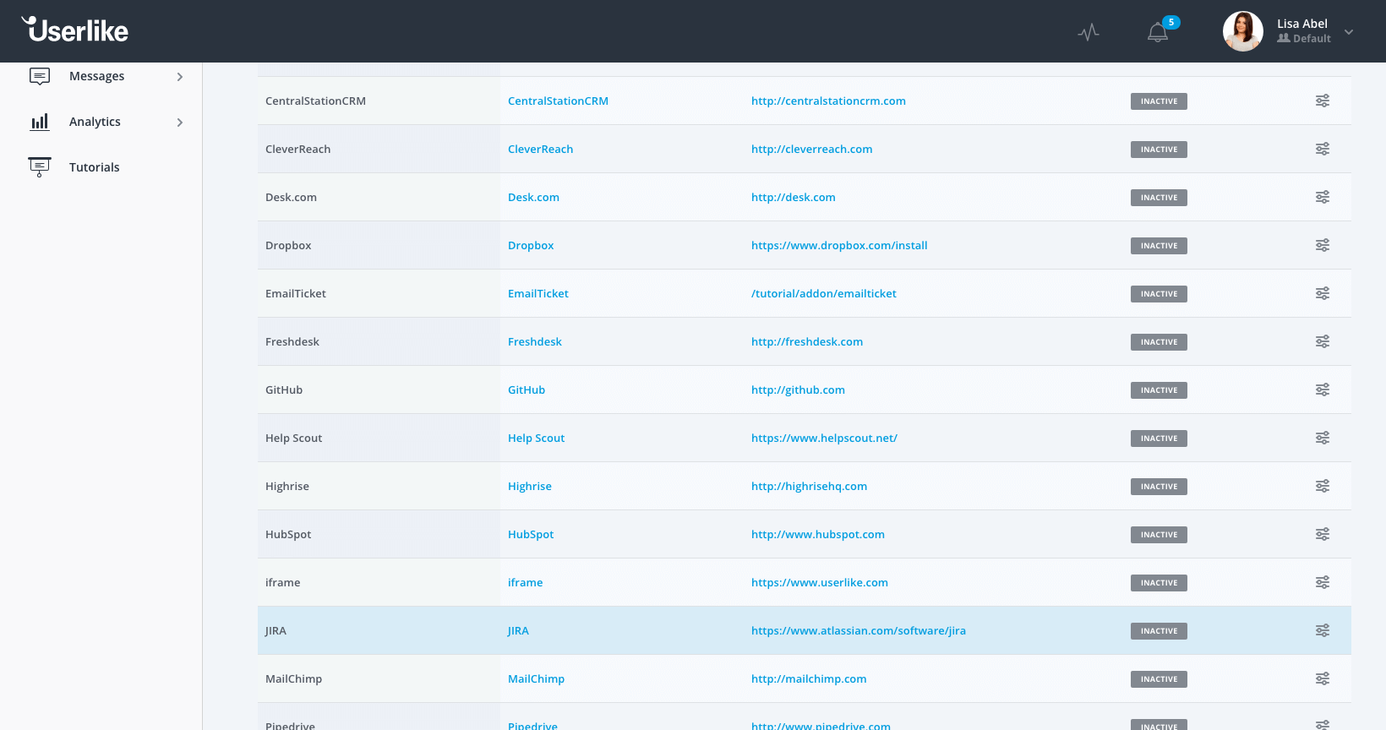Click the Userlike logo
The height and width of the screenshot is (730, 1386).
click(x=75, y=30)
